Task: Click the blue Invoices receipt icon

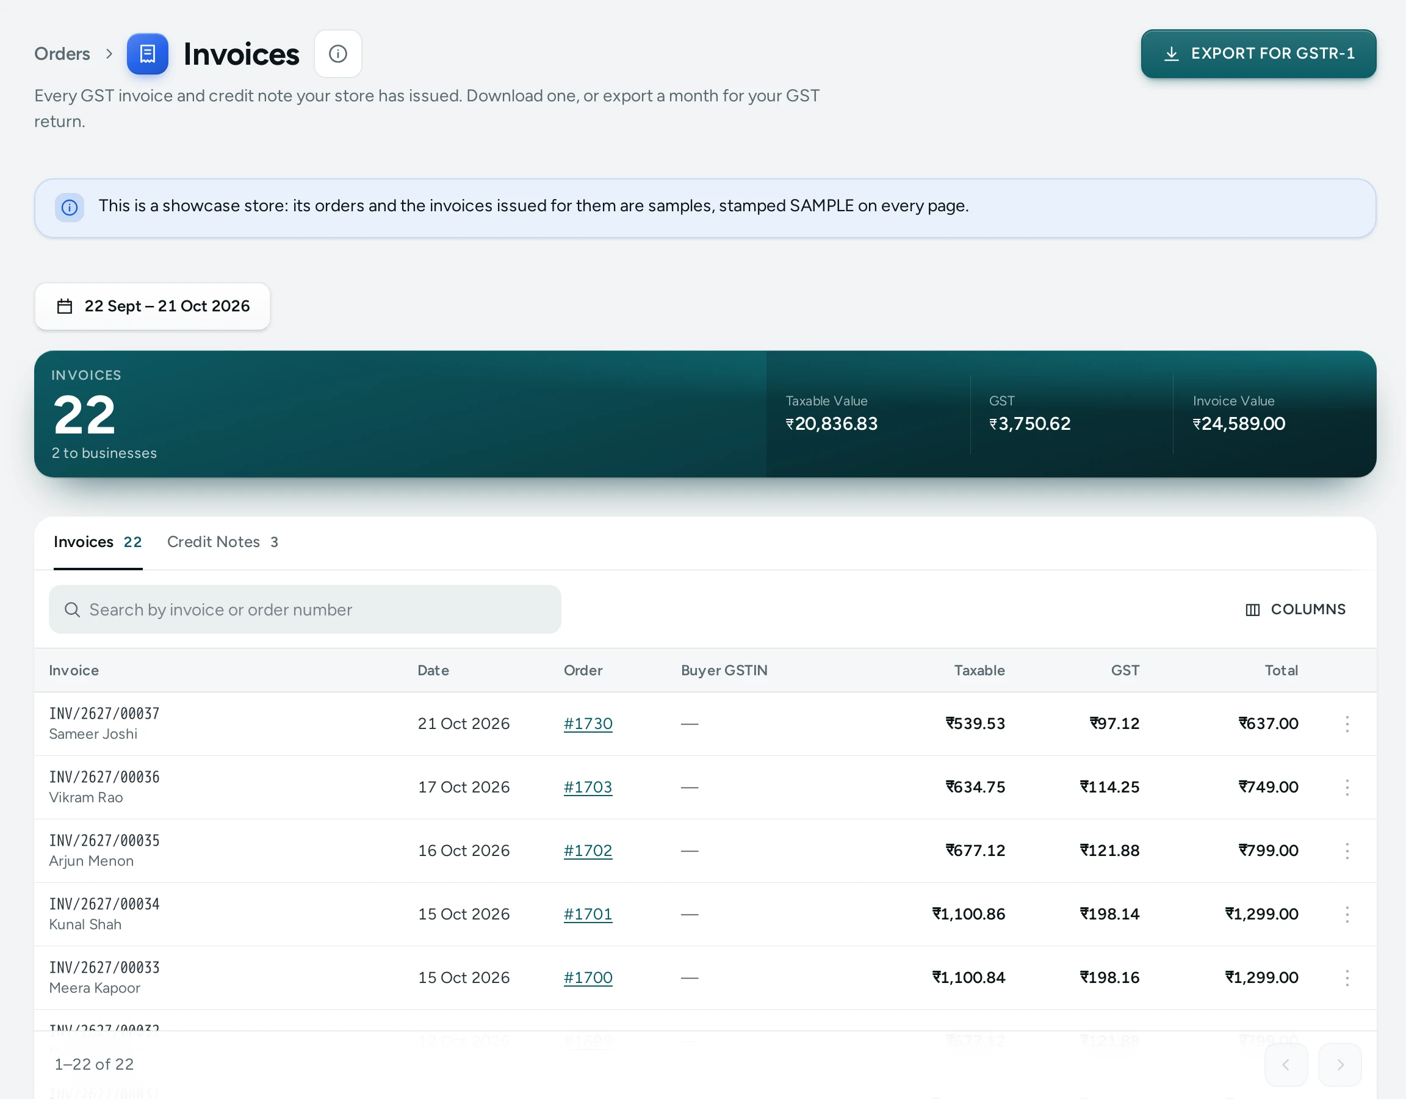Action: [x=148, y=54]
